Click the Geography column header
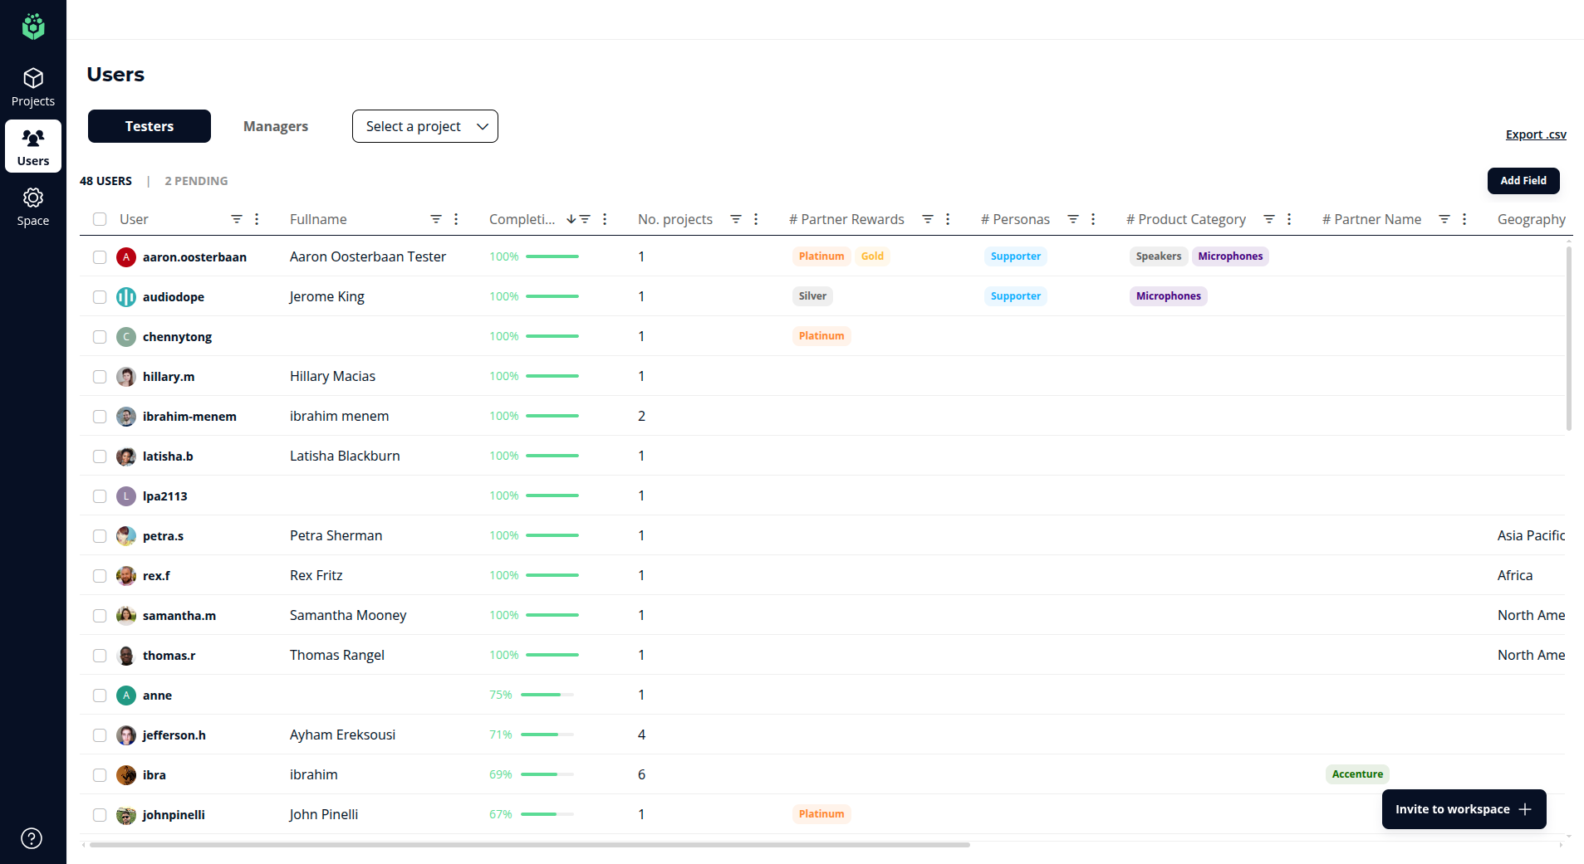 point(1531,219)
